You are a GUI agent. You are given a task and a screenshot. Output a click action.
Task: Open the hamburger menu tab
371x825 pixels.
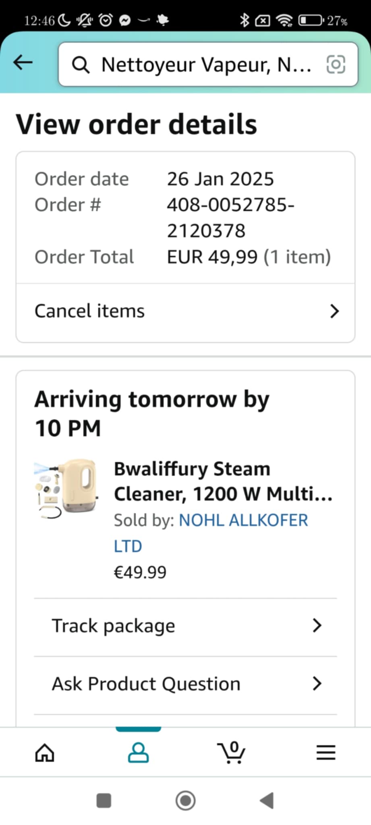click(325, 752)
